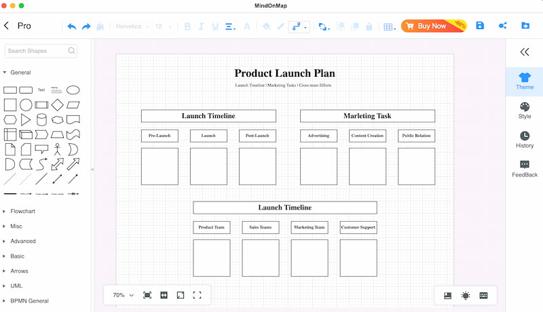
Task: Click the Buy Now button
Action: (434, 26)
